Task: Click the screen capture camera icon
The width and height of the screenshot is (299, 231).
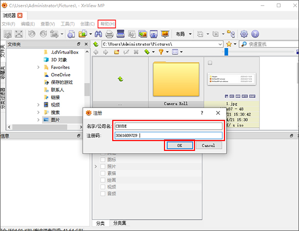Action: tap(154, 34)
